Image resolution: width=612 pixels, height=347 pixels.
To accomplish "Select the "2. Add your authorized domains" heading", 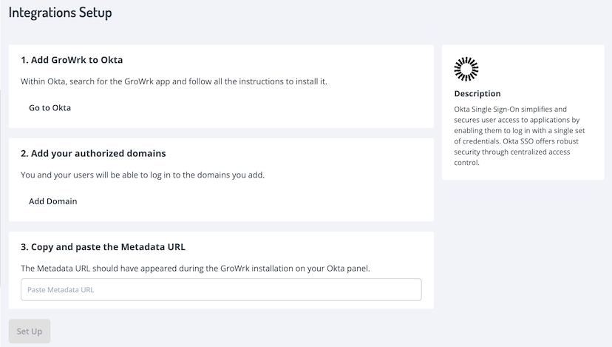I will pyautogui.click(x=93, y=153).
